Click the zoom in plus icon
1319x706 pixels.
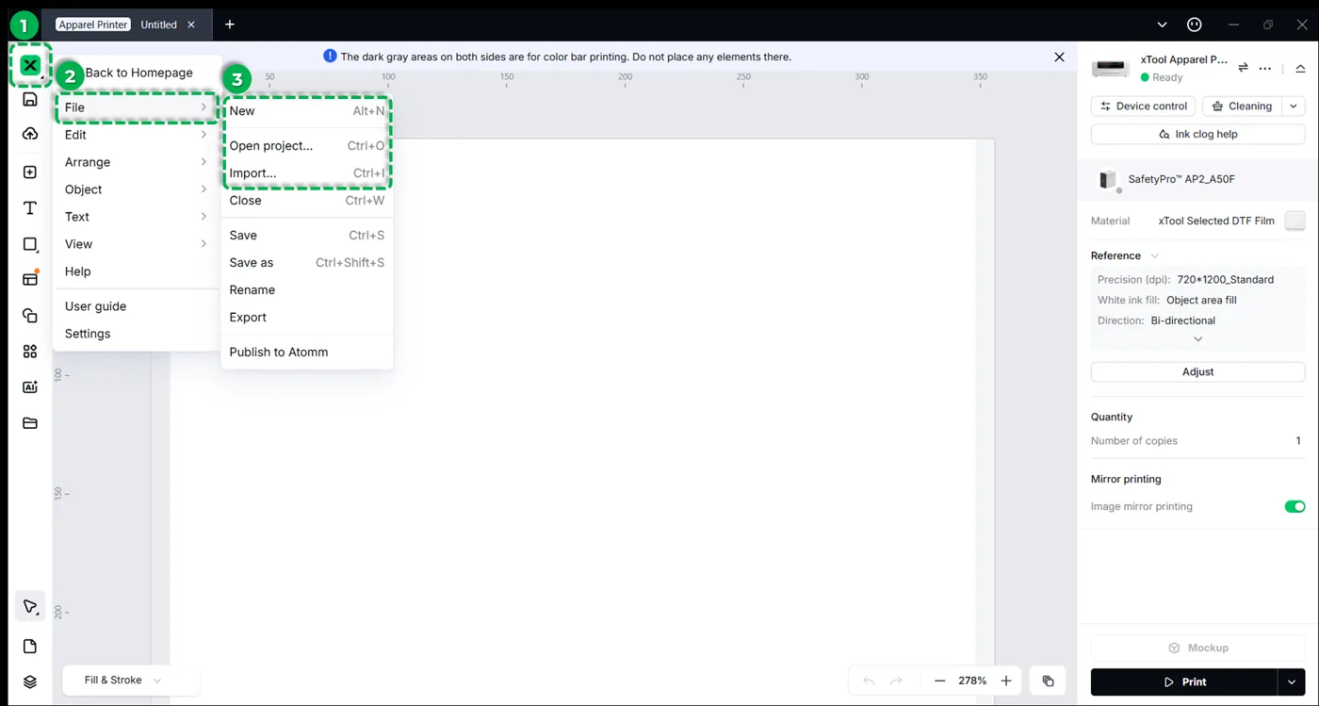(x=1006, y=681)
